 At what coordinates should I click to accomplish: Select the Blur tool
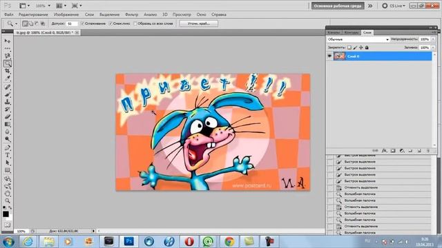[8, 132]
